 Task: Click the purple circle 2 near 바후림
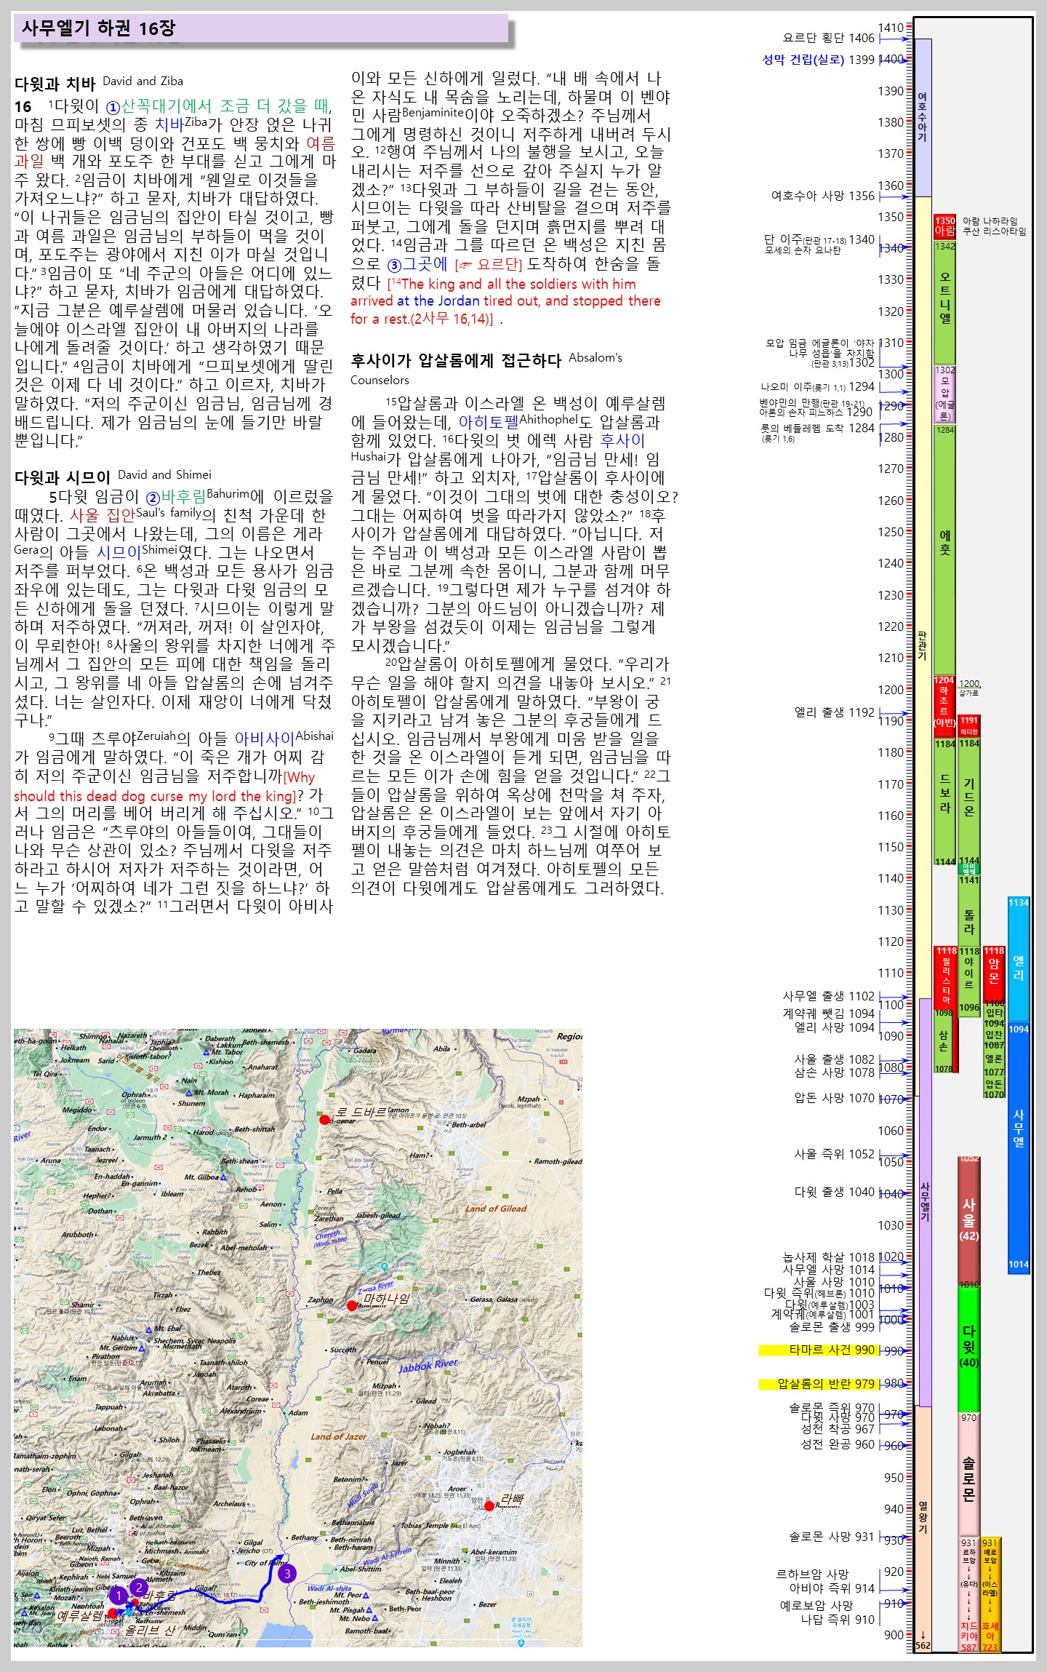pyautogui.click(x=138, y=1588)
